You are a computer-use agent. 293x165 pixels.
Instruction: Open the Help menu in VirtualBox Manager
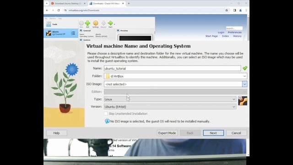pos(60,18)
